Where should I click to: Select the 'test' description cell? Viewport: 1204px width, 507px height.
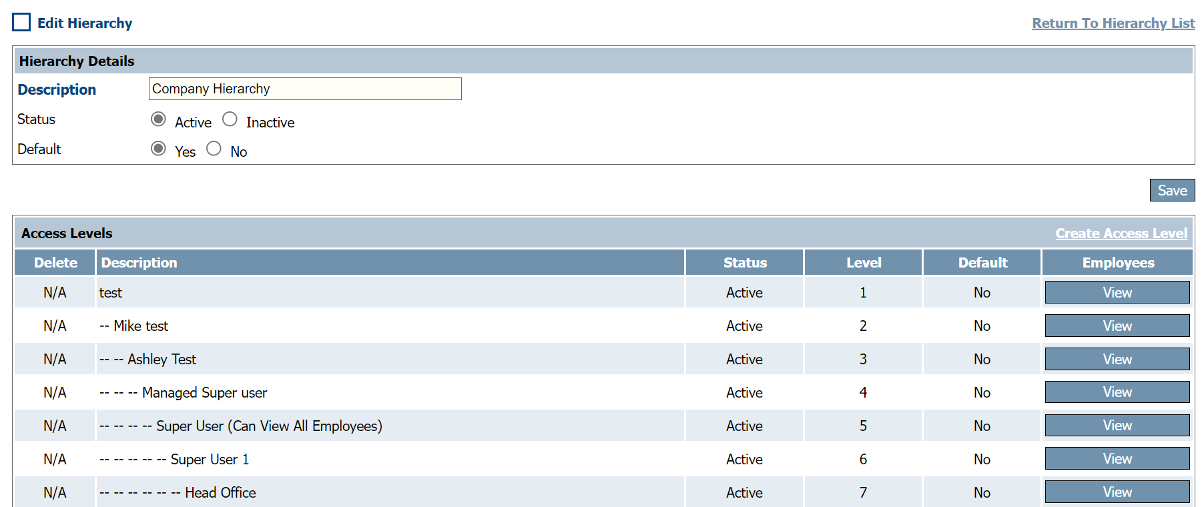click(390, 292)
